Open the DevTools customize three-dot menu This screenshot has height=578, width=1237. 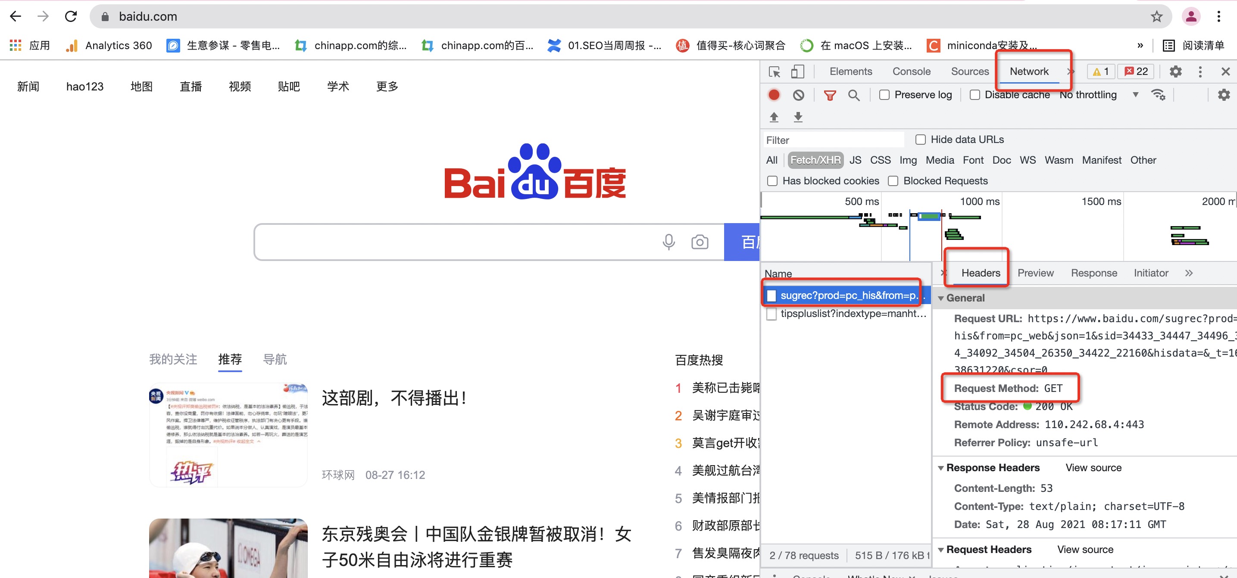pyautogui.click(x=1200, y=71)
